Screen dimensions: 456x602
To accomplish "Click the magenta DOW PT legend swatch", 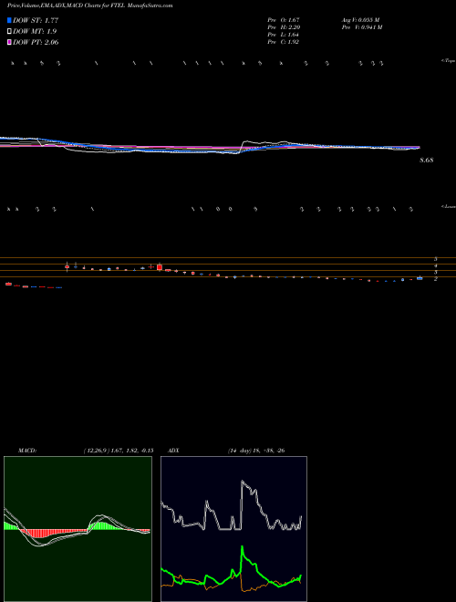I will point(9,42).
